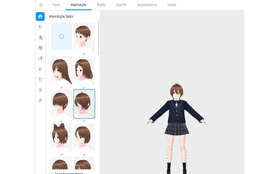Select the back hair category icon in sidebar
Viewport: 279px width, 174px height.
click(40, 37)
